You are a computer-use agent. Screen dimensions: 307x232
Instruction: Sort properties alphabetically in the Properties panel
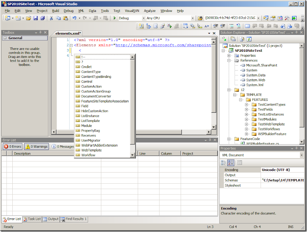[x=231, y=163]
